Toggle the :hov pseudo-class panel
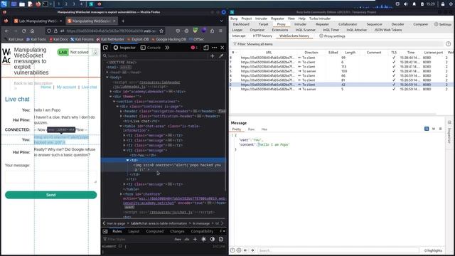The width and height of the screenshot is (455, 256). point(178,239)
